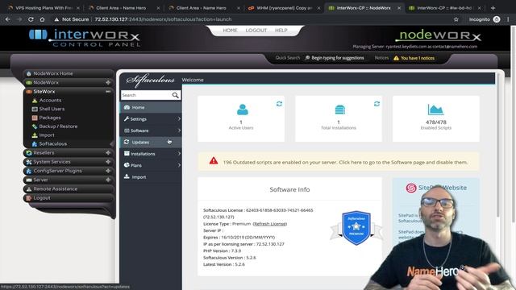Click the outdated scripts warning link

tap(345, 163)
